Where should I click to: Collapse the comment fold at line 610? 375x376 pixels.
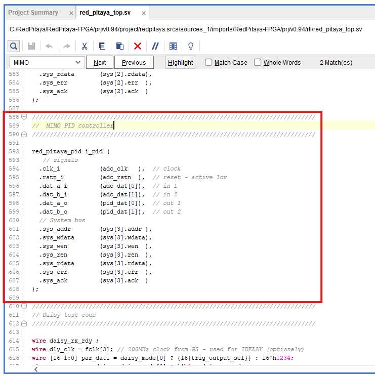tap(24, 306)
